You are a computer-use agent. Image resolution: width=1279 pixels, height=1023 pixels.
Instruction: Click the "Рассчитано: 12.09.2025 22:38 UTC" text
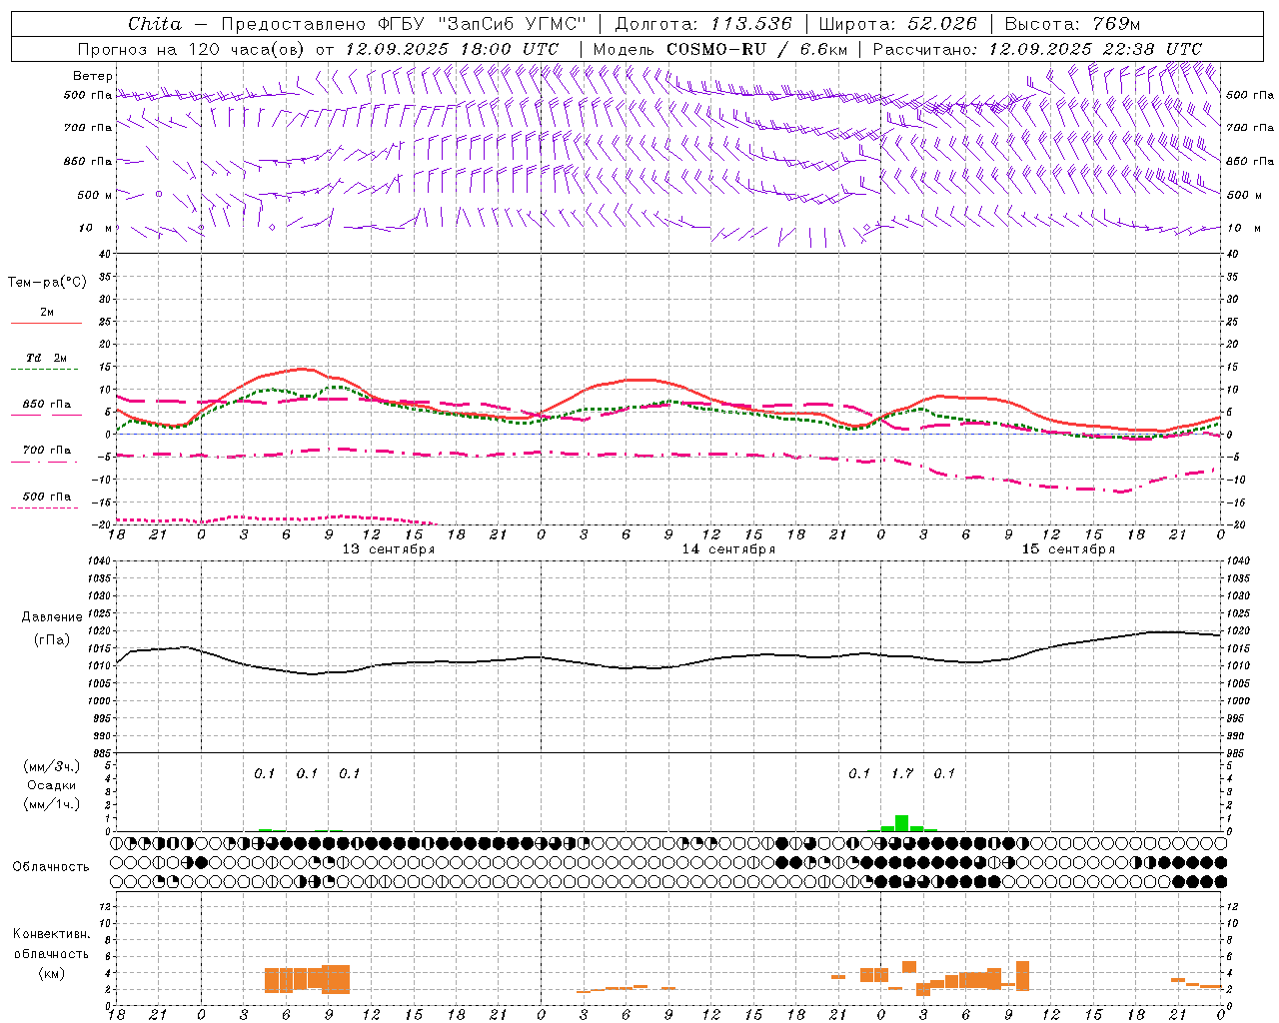click(x=1037, y=49)
